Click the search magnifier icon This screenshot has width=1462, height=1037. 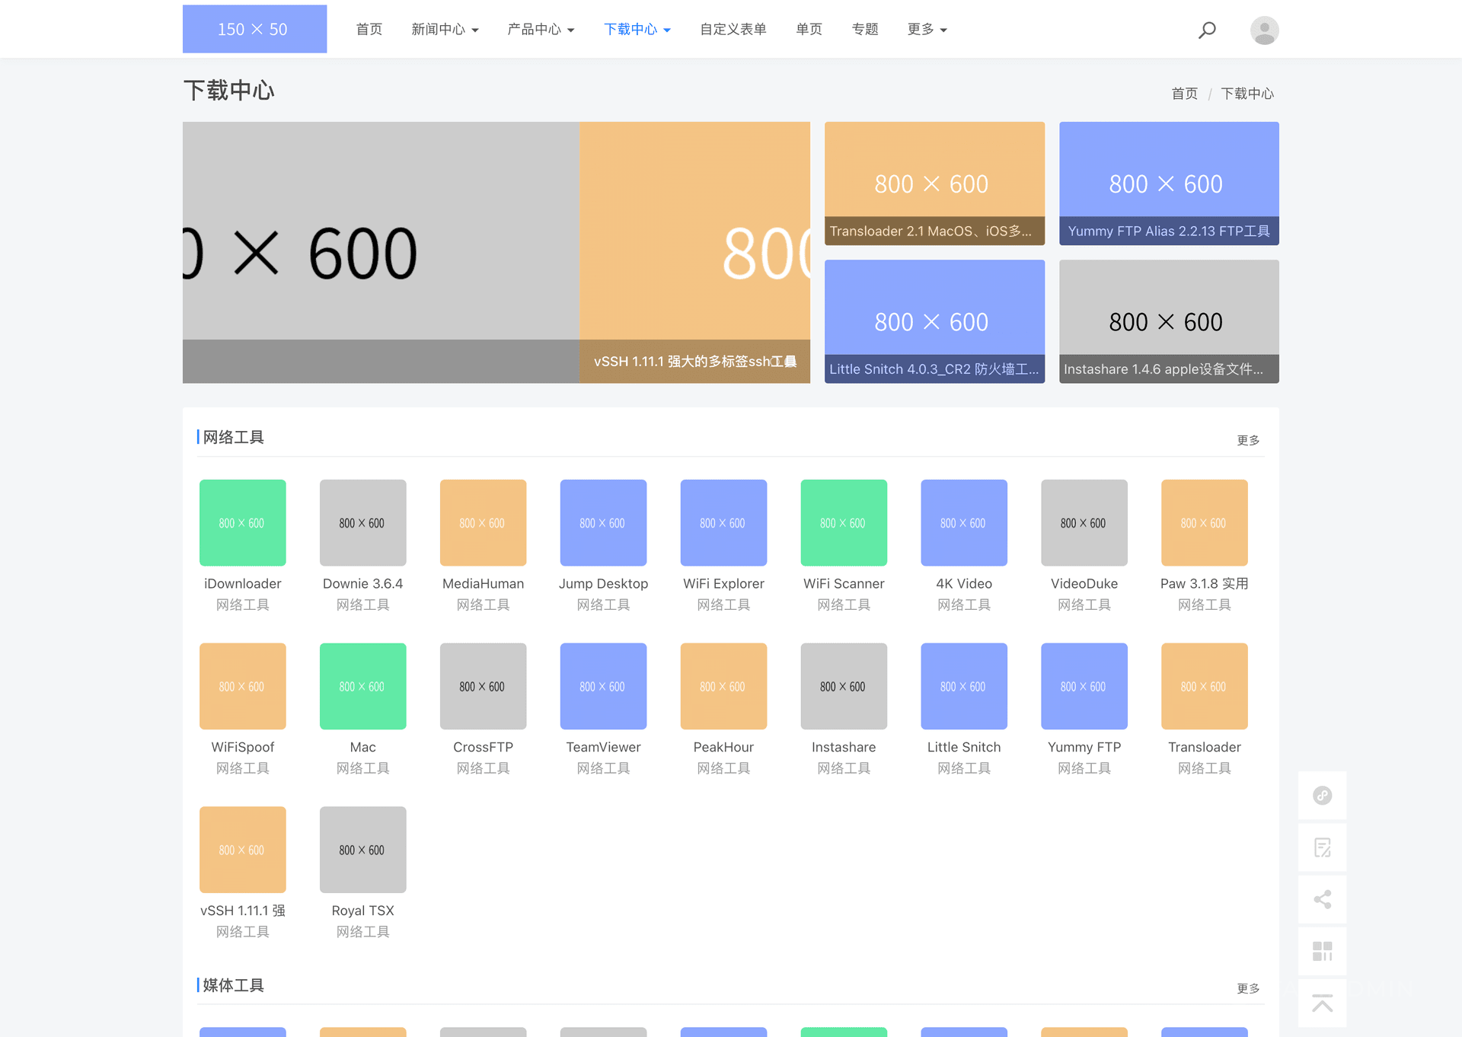click(1207, 30)
